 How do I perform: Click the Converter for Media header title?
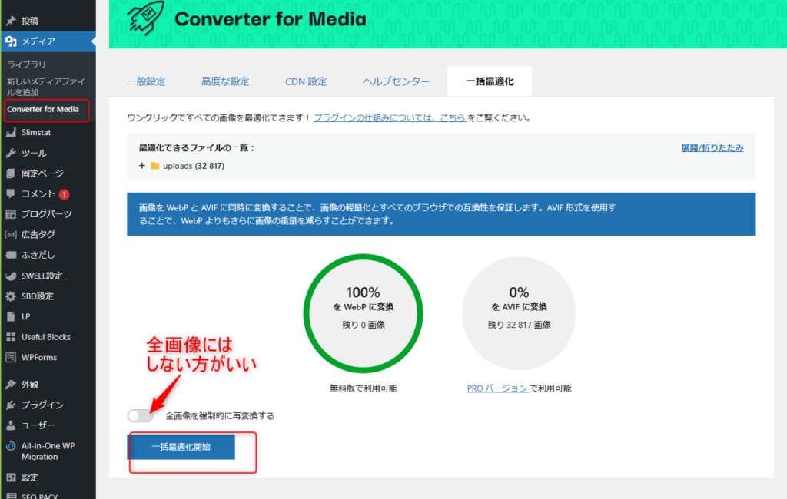(271, 19)
